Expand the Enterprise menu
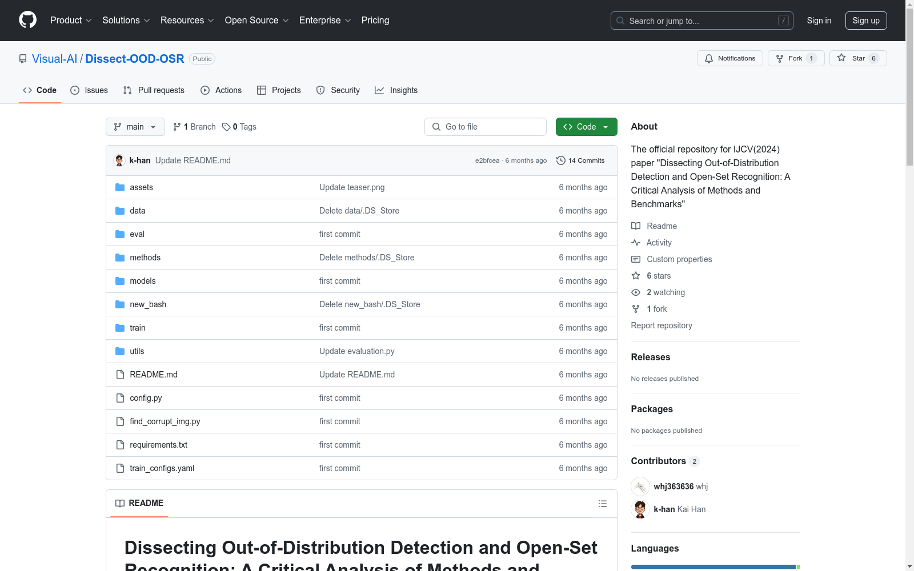 click(325, 21)
